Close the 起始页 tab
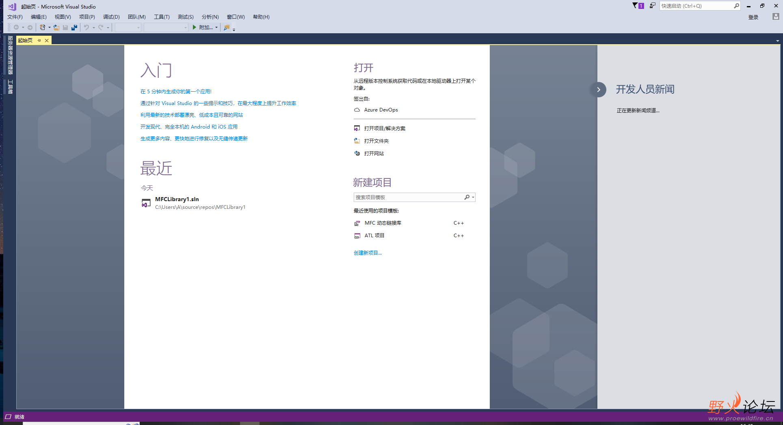783x425 pixels. (47, 41)
